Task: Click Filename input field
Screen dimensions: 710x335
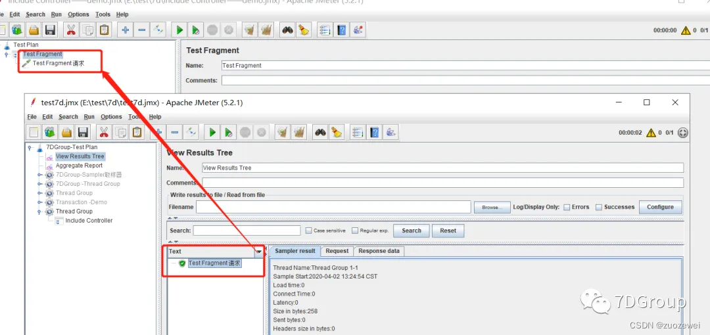Action: (x=333, y=207)
